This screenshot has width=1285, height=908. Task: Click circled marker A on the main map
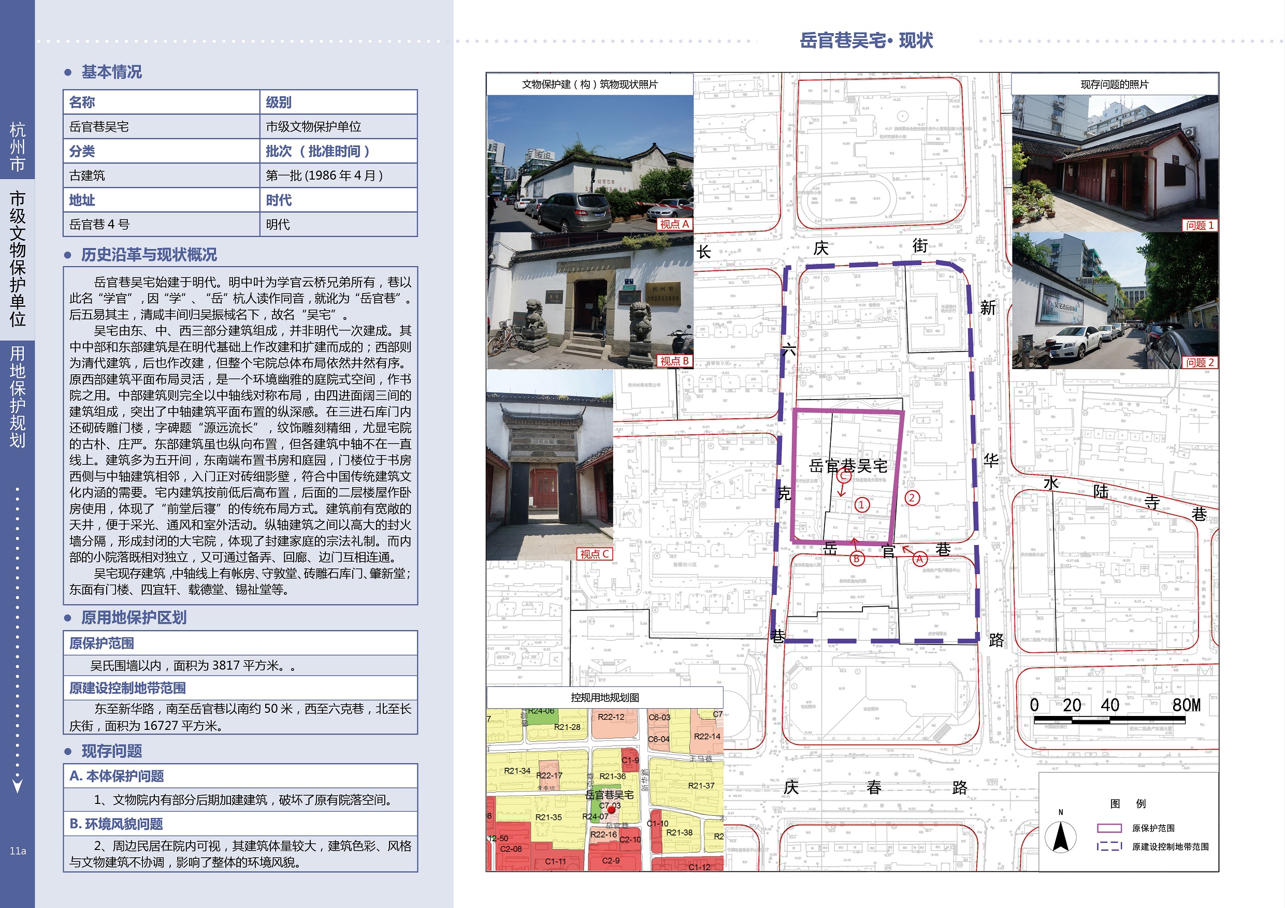coord(919,559)
